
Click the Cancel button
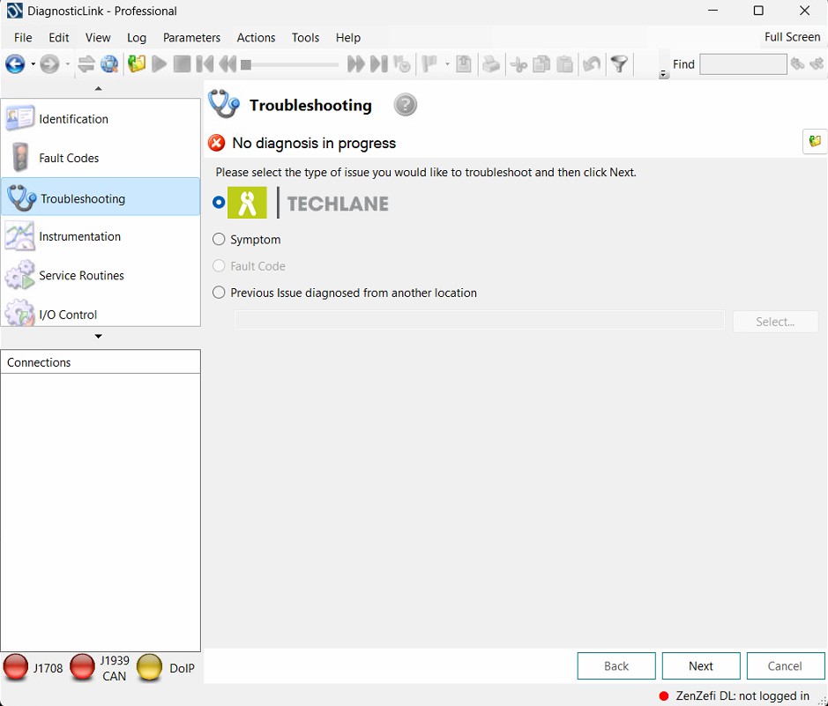point(785,665)
